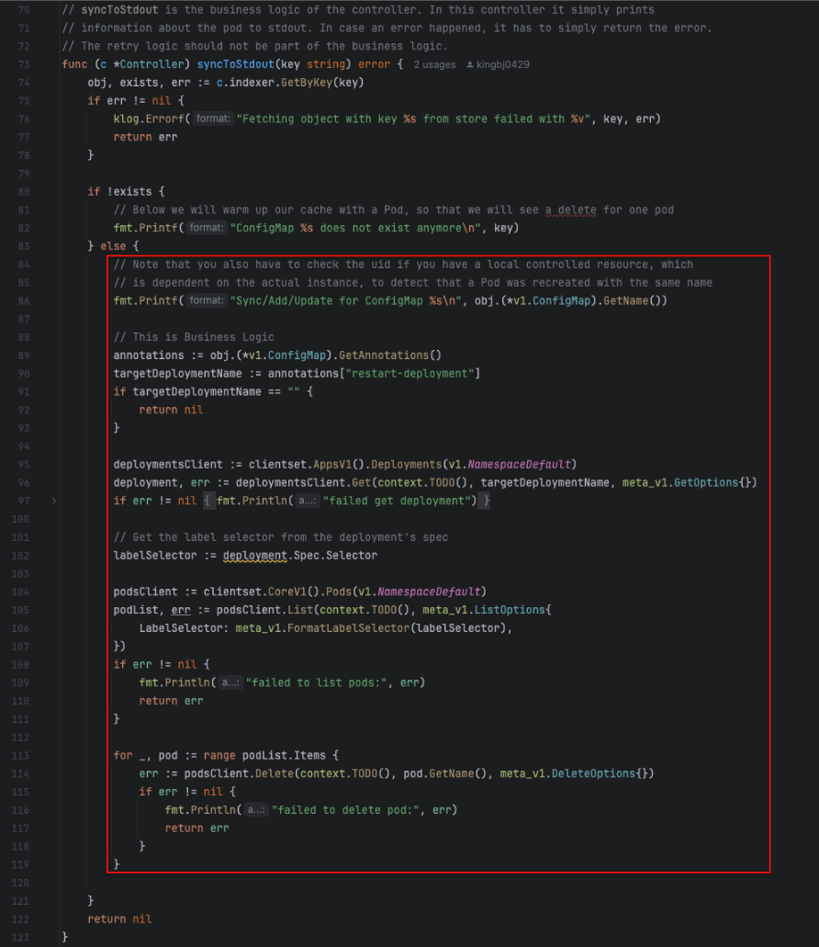Click 'GetAnnotations()' on line 89
Viewport: 819px width, 947px height.
coord(390,355)
